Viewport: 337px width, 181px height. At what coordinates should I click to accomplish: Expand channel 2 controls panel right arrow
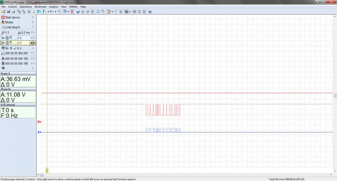point(34,43)
